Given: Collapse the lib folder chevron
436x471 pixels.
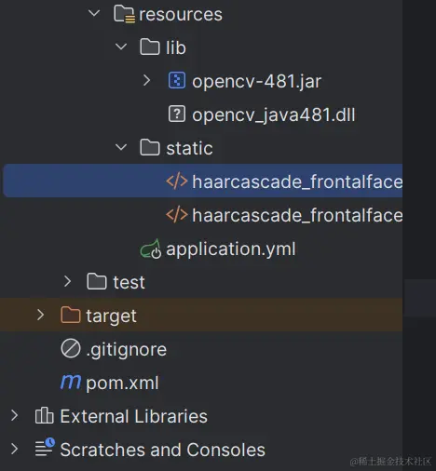Looking at the screenshot, I should pyautogui.click(x=121, y=47).
